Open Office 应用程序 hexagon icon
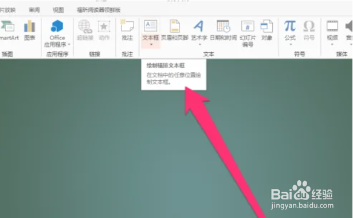The width and height of the screenshot is (353, 218). (57, 26)
